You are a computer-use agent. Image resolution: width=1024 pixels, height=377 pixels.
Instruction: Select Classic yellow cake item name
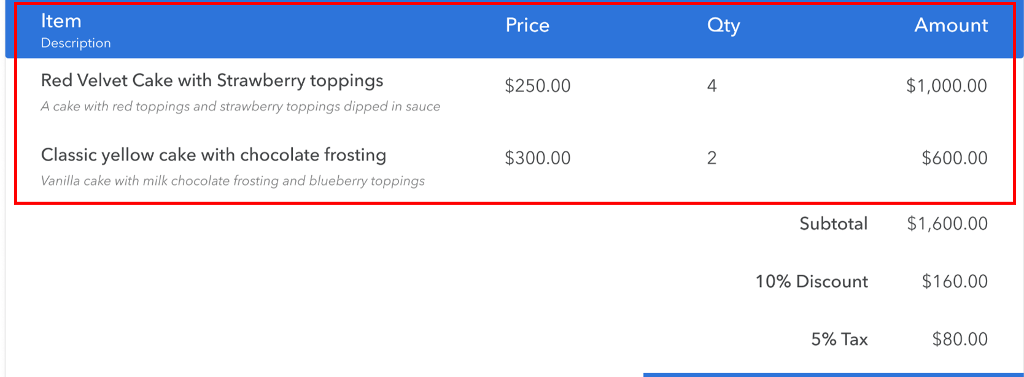(213, 155)
